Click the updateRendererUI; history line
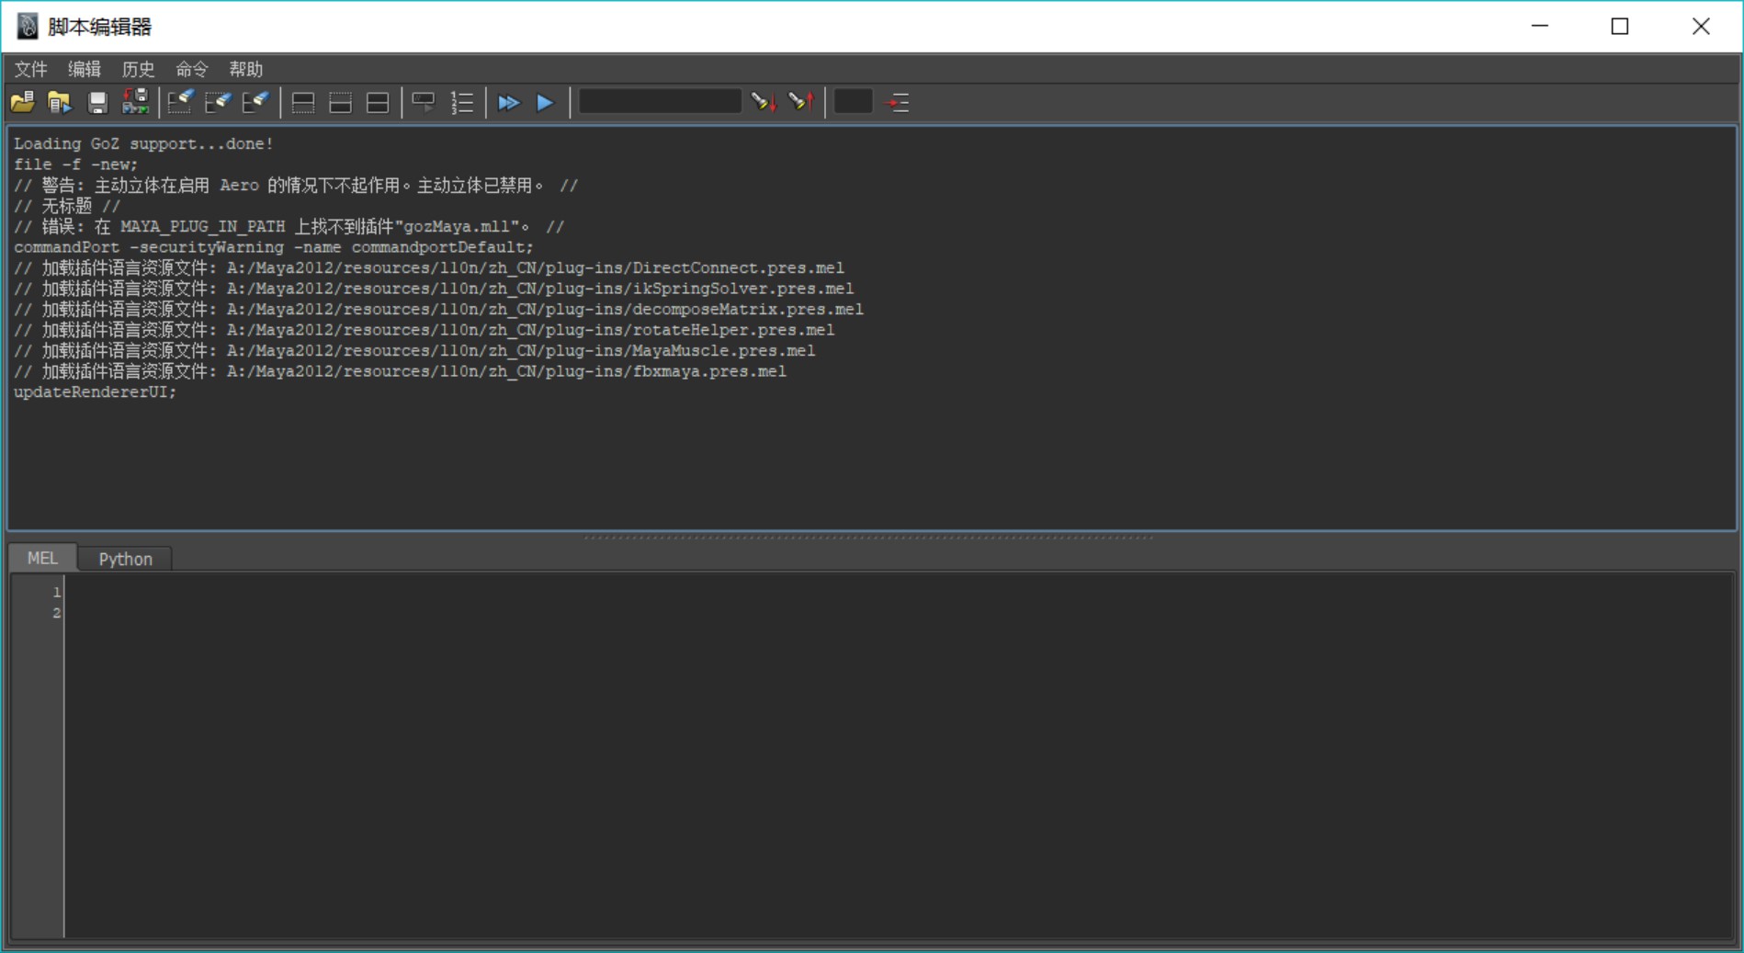This screenshot has height=953, width=1744. (x=95, y=391)
